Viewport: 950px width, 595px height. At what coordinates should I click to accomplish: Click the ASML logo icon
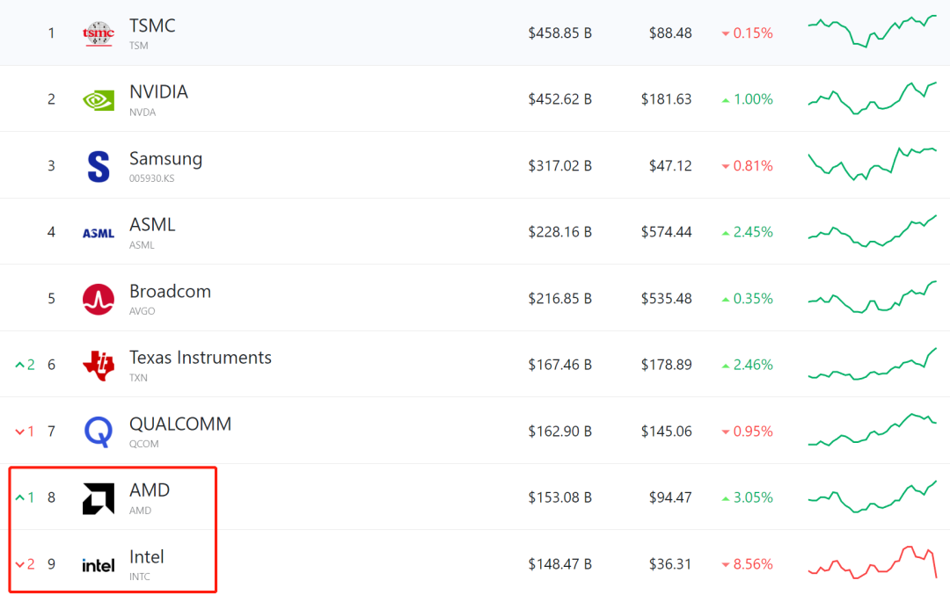coord(98,233)
